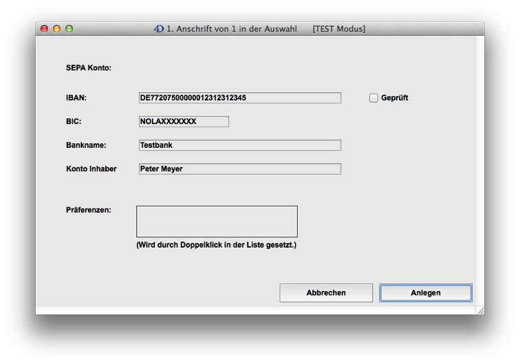Confirm with the Anlegen button
Screen dimensions: 520x364
426,293
